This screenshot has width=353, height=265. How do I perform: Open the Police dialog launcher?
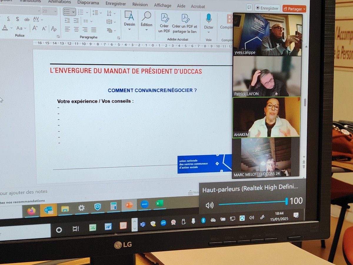coord(58,37)
